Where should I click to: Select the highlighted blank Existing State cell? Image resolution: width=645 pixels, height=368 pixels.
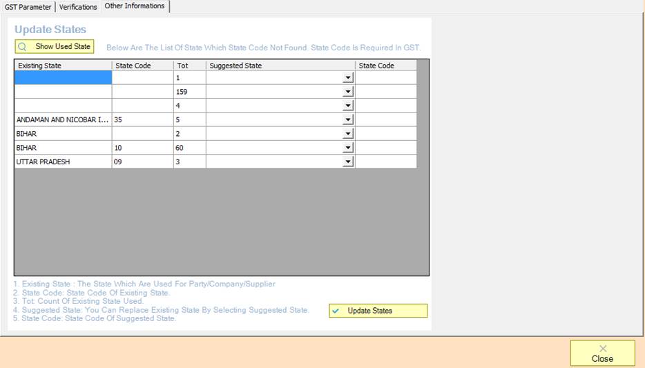pyautogui.click(x=63, y=78)
